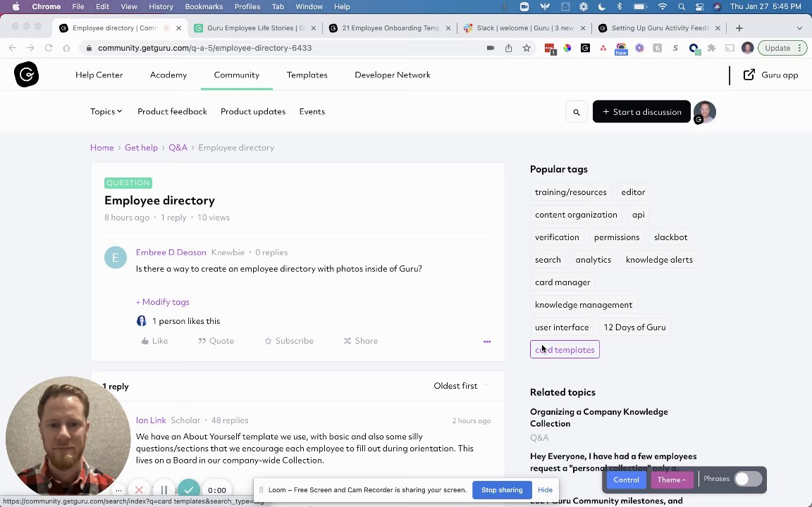Click the Control button
Screen dimensions: 812x507
[x=626, y=480]
